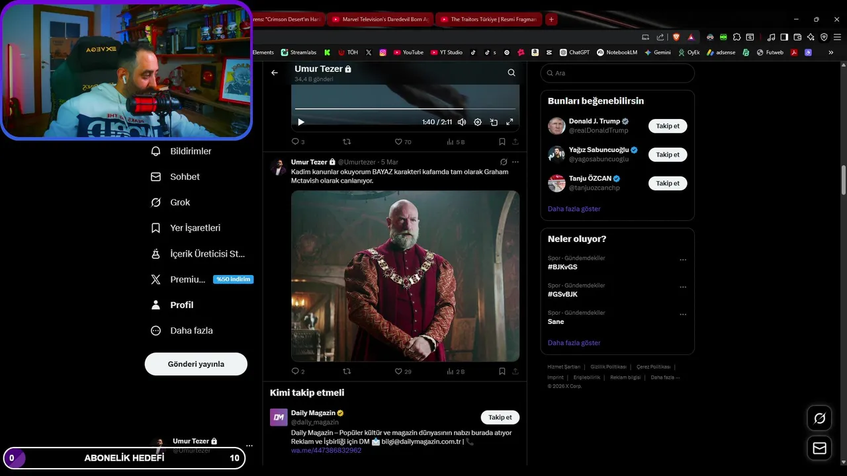The width and height of the screenshot is (847, 476).
Task: Mute the video using the speaker icon
Action: [462, 122]
